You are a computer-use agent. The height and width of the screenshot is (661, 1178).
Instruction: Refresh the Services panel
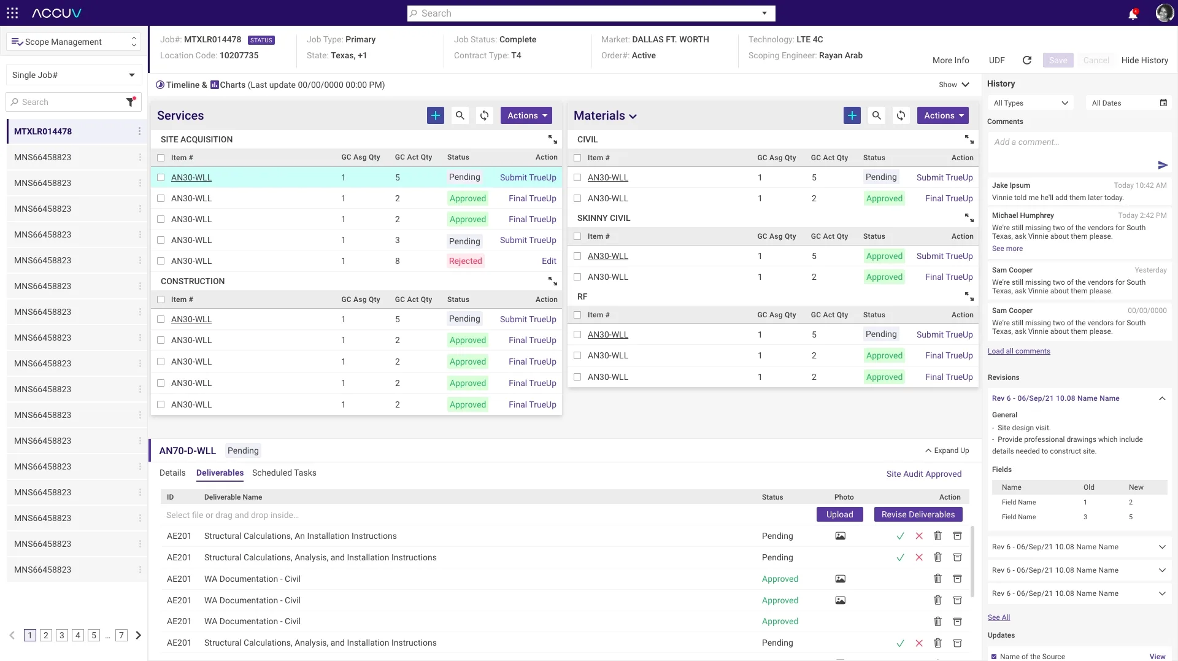(485, 115)
